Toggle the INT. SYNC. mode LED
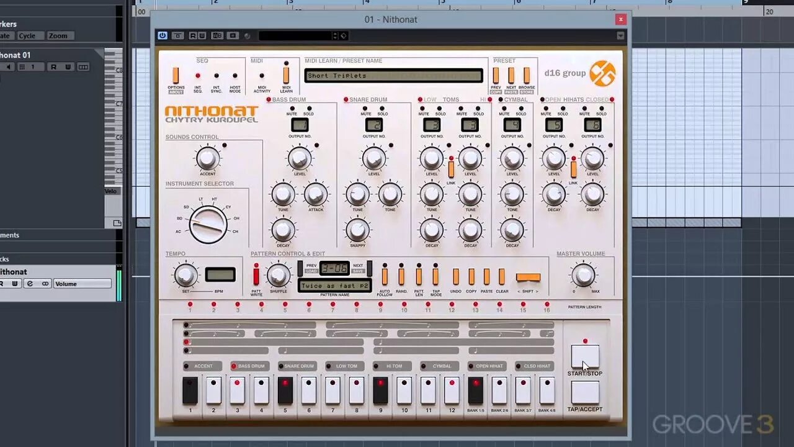 pos(216,76)
